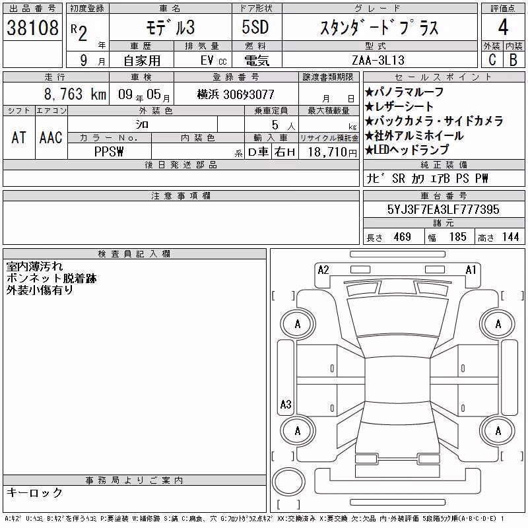The height and width of the screenshot is (528, 528).
Task: Click the 内装色 header
Action: (x=197, y=138)
